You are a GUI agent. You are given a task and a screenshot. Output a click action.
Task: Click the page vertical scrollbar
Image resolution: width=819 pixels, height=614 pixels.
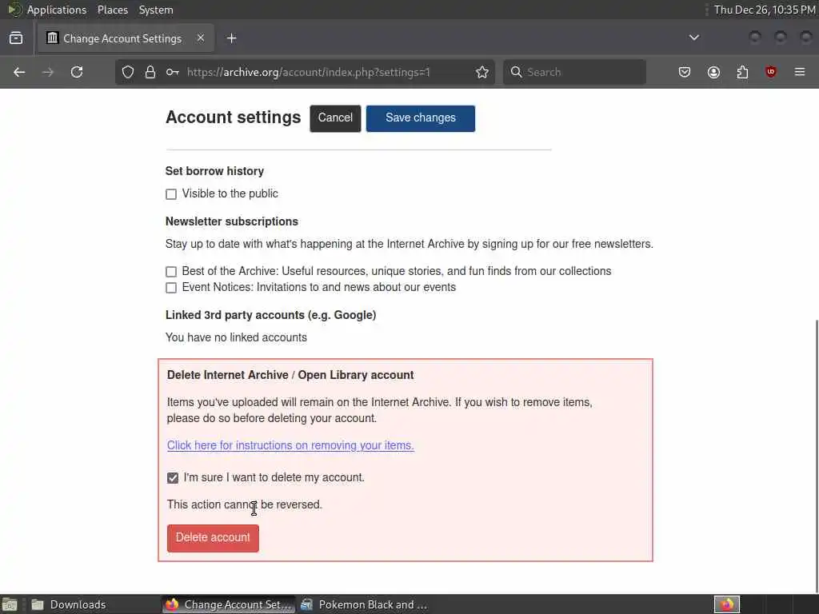tap(817, 454)
